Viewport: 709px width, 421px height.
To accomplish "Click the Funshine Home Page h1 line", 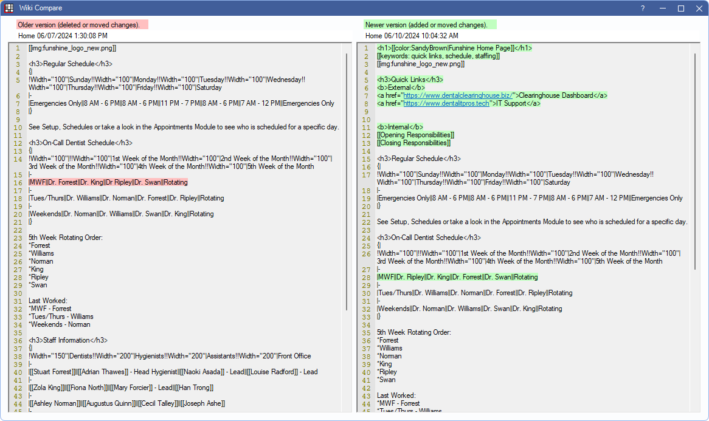I will coord(454,48).
